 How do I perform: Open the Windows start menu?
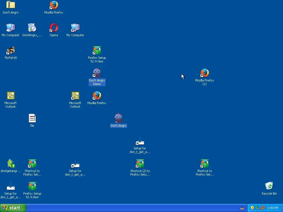click(13, 208)
